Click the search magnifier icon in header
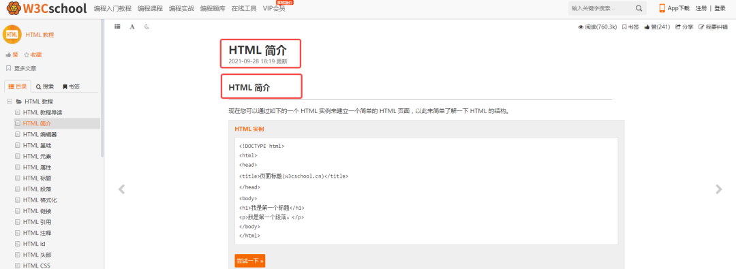 tap(639, 8)
